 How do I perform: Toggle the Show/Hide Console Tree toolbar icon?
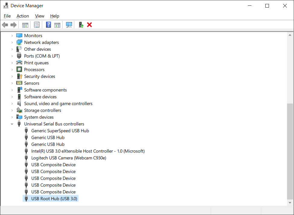25,25
